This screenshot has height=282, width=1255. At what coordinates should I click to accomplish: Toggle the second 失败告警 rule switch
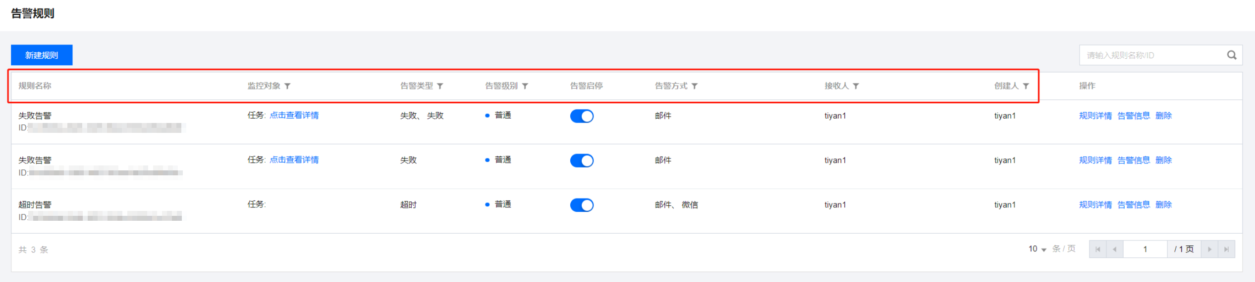[582, 161]
